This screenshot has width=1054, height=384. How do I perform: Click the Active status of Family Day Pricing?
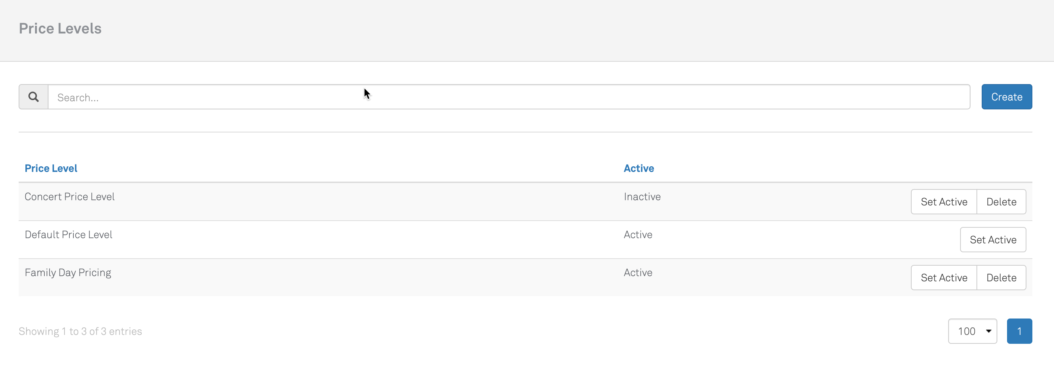[x=637, y=273]
